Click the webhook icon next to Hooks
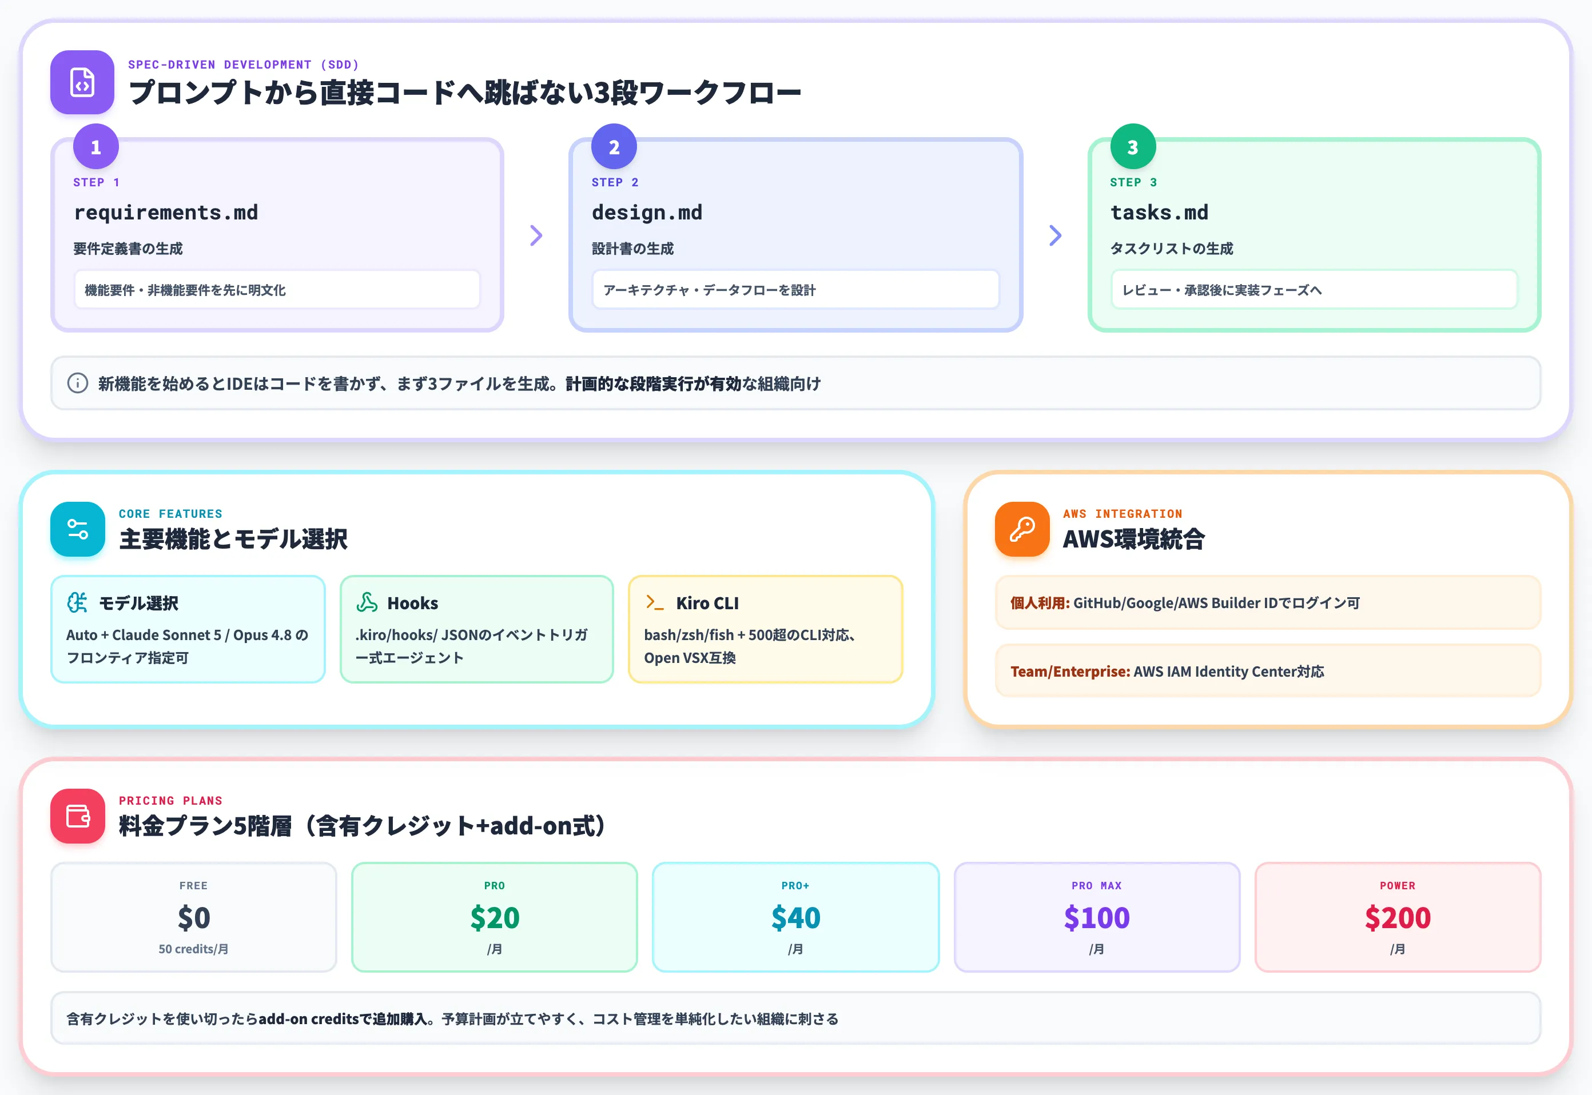The width and height of the screenshot is (1592, 1095). click(367, 602)
